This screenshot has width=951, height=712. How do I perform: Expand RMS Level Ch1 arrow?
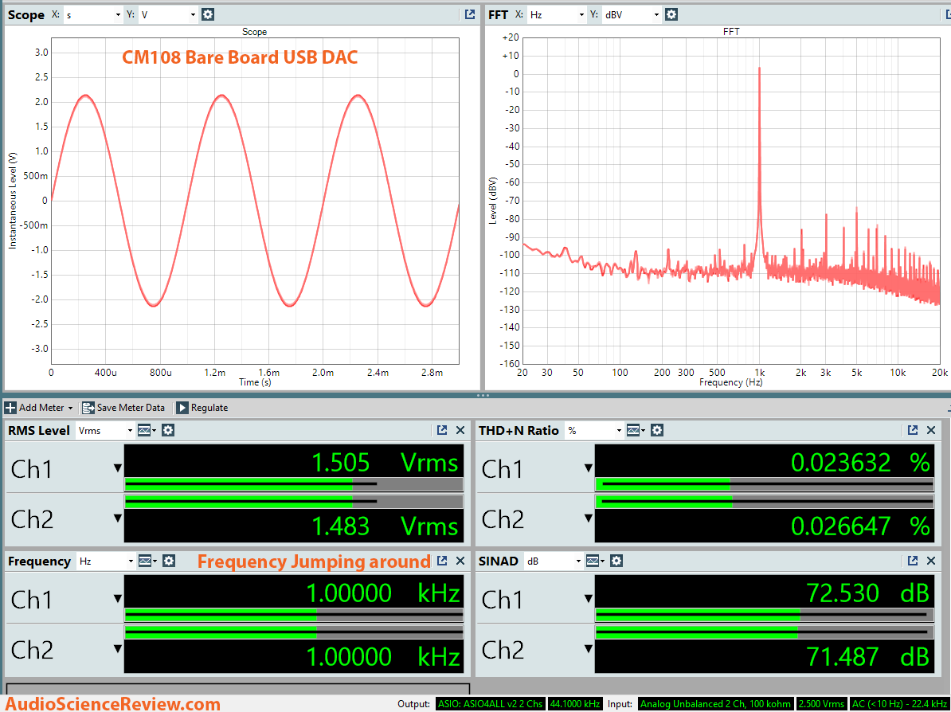click(118, 468)
